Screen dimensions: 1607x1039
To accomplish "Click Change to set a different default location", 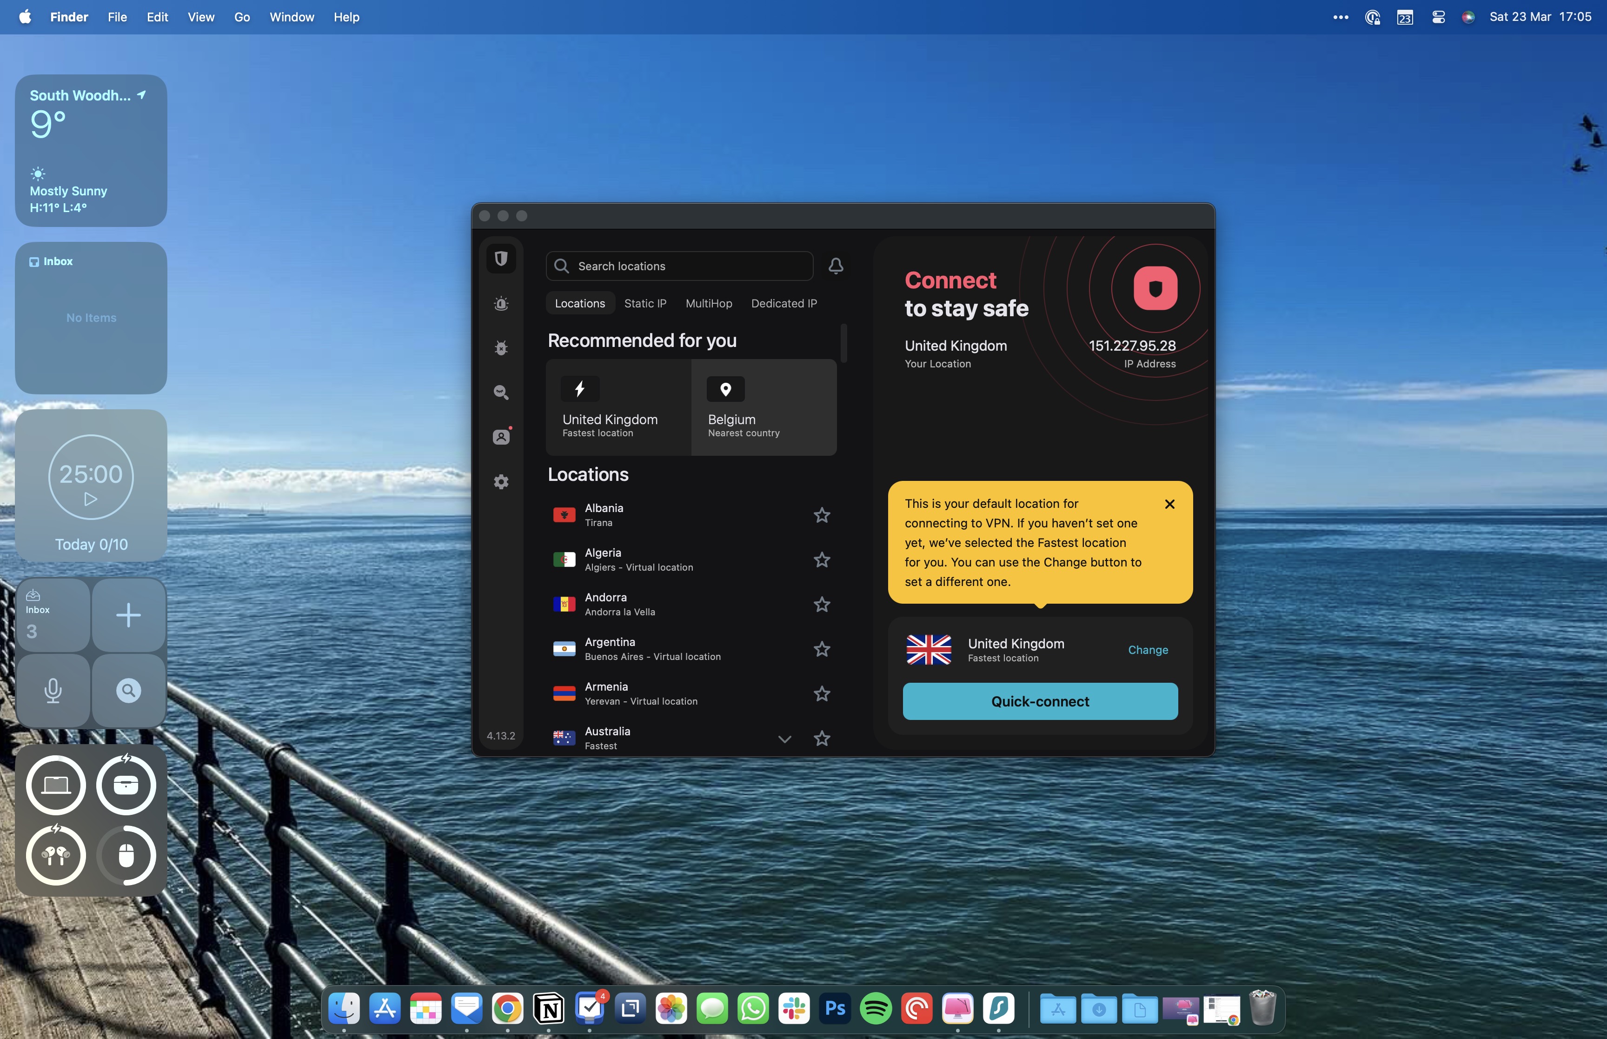I will click(x=1148, y=650).
